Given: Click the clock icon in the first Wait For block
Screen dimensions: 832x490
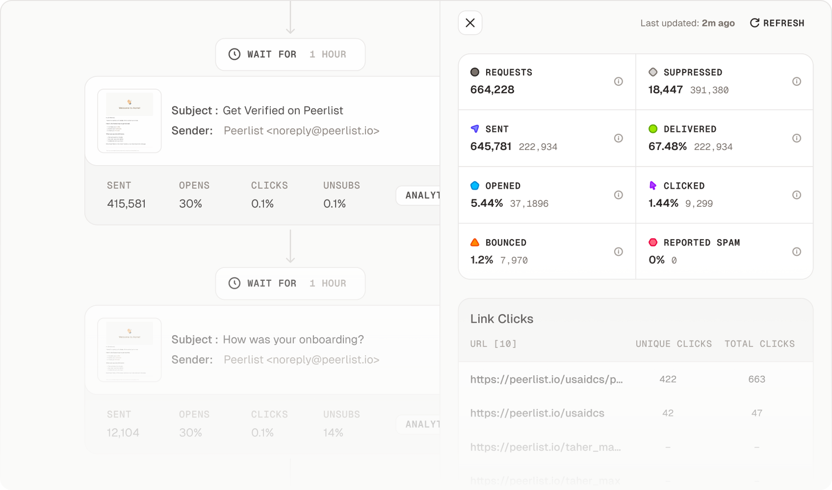Looking at the screenshot, I should click(x=234, y=54).
